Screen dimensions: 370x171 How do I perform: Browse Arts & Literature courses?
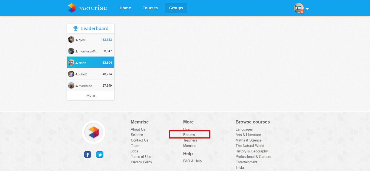point(248,135)
